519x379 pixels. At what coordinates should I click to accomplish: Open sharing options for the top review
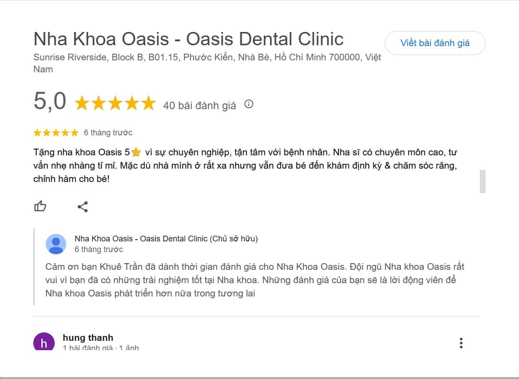tap(83, 206)
